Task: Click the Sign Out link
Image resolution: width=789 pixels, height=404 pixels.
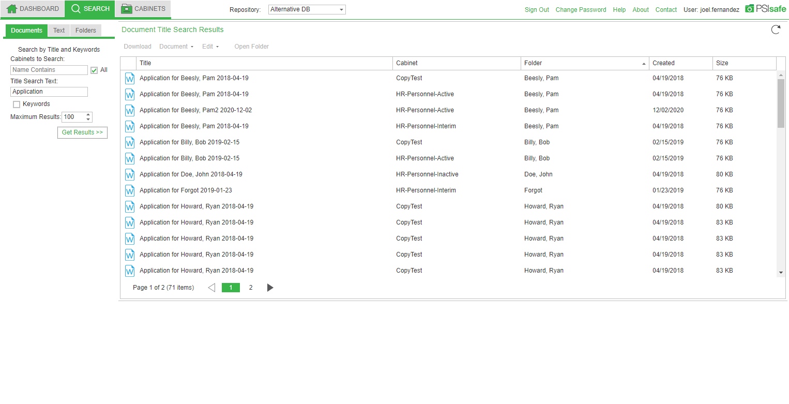Action: tap(537, 10)
